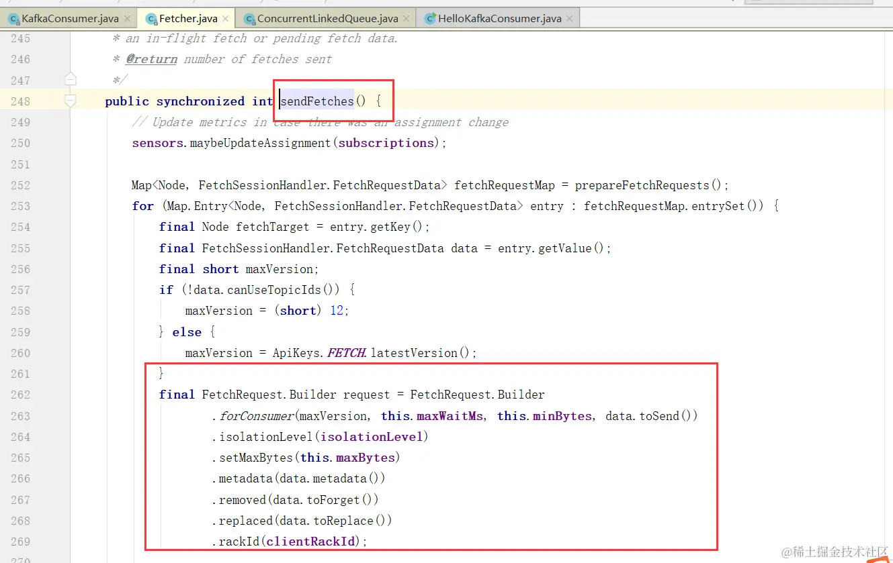Collapse the Javadoc comment fold marker at line 247

[x=71, y=80]
